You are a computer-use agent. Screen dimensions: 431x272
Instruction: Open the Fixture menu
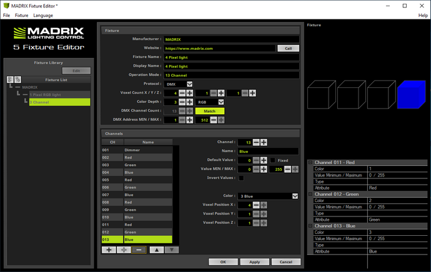tap(22, 16)
